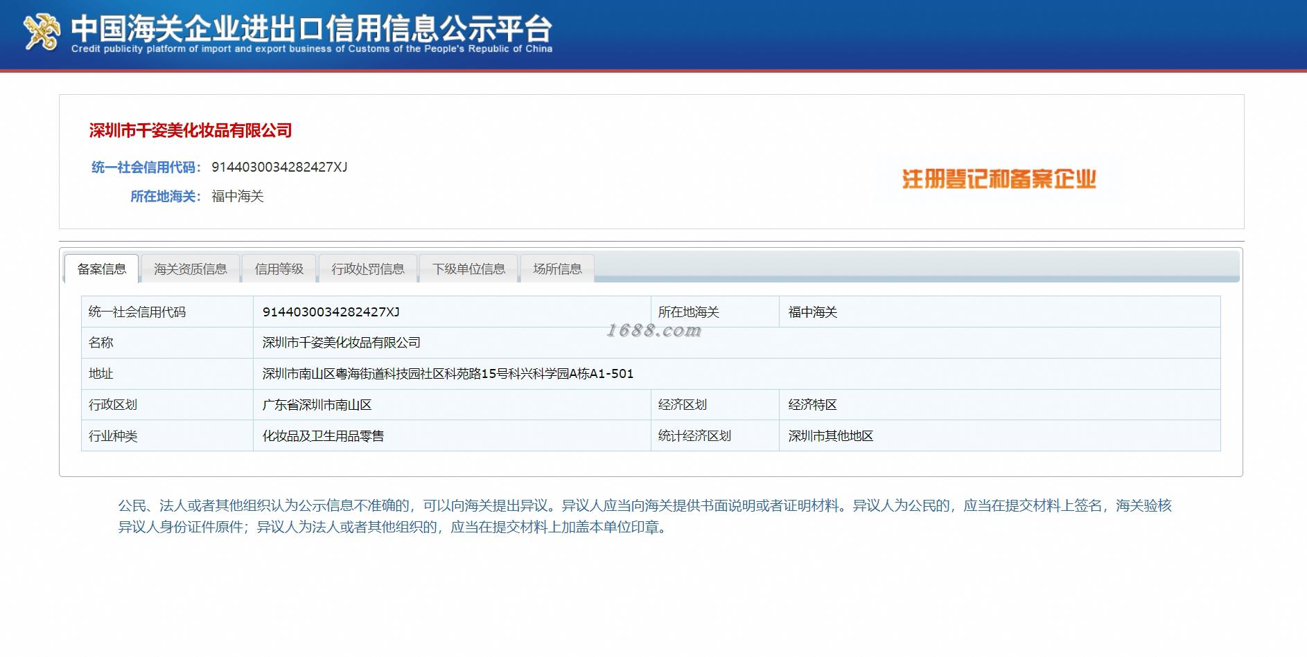Click the 地址 row label

point(101,373)
